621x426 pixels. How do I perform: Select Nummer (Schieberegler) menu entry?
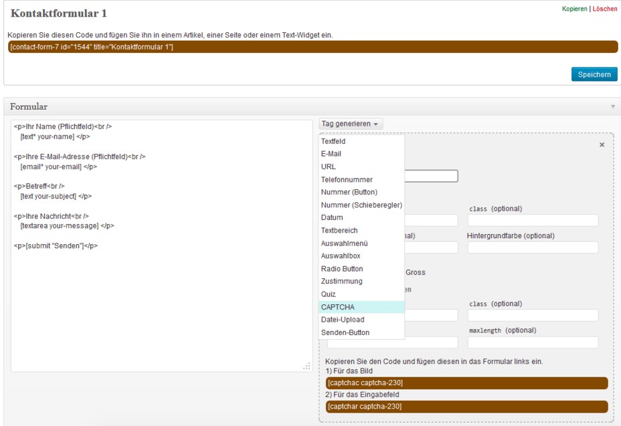click(x=361, y=205)
